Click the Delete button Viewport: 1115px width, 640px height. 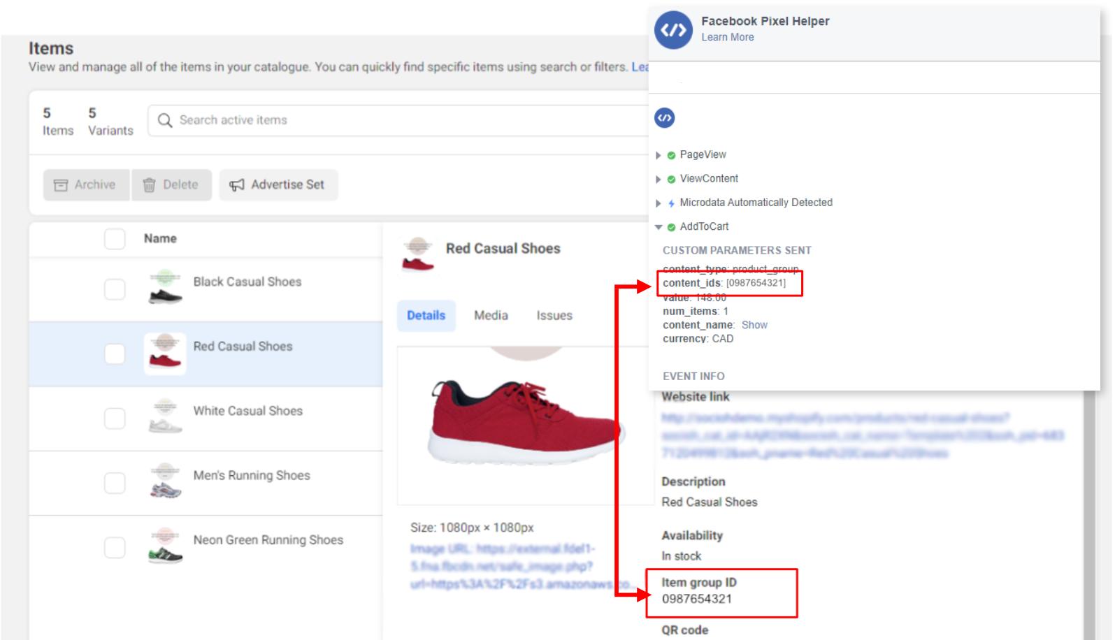click(x=171, y=185)
